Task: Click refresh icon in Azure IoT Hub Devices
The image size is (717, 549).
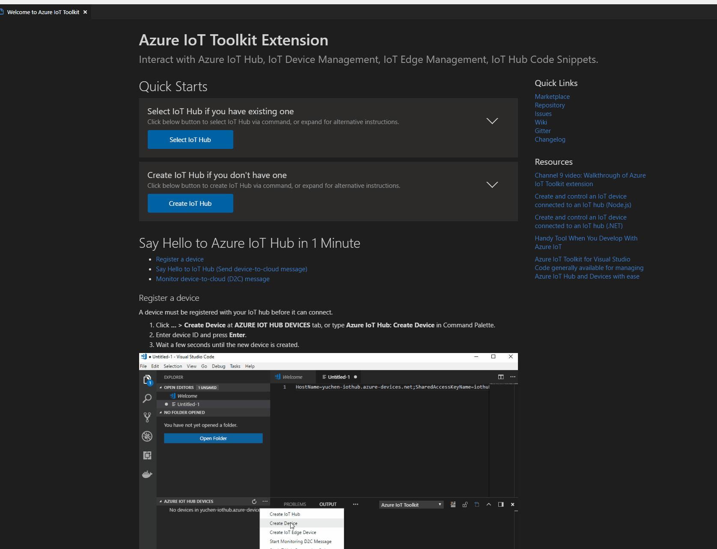Action: pos(254,502)
